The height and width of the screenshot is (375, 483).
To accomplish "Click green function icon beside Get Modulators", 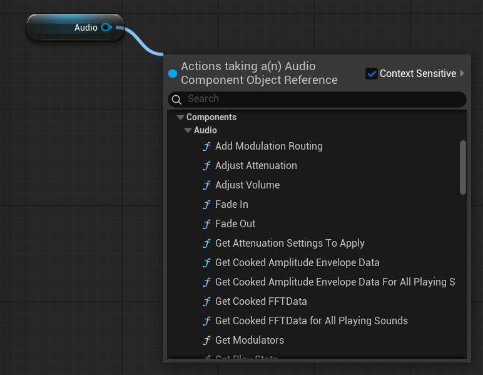I will click(206, 341).
